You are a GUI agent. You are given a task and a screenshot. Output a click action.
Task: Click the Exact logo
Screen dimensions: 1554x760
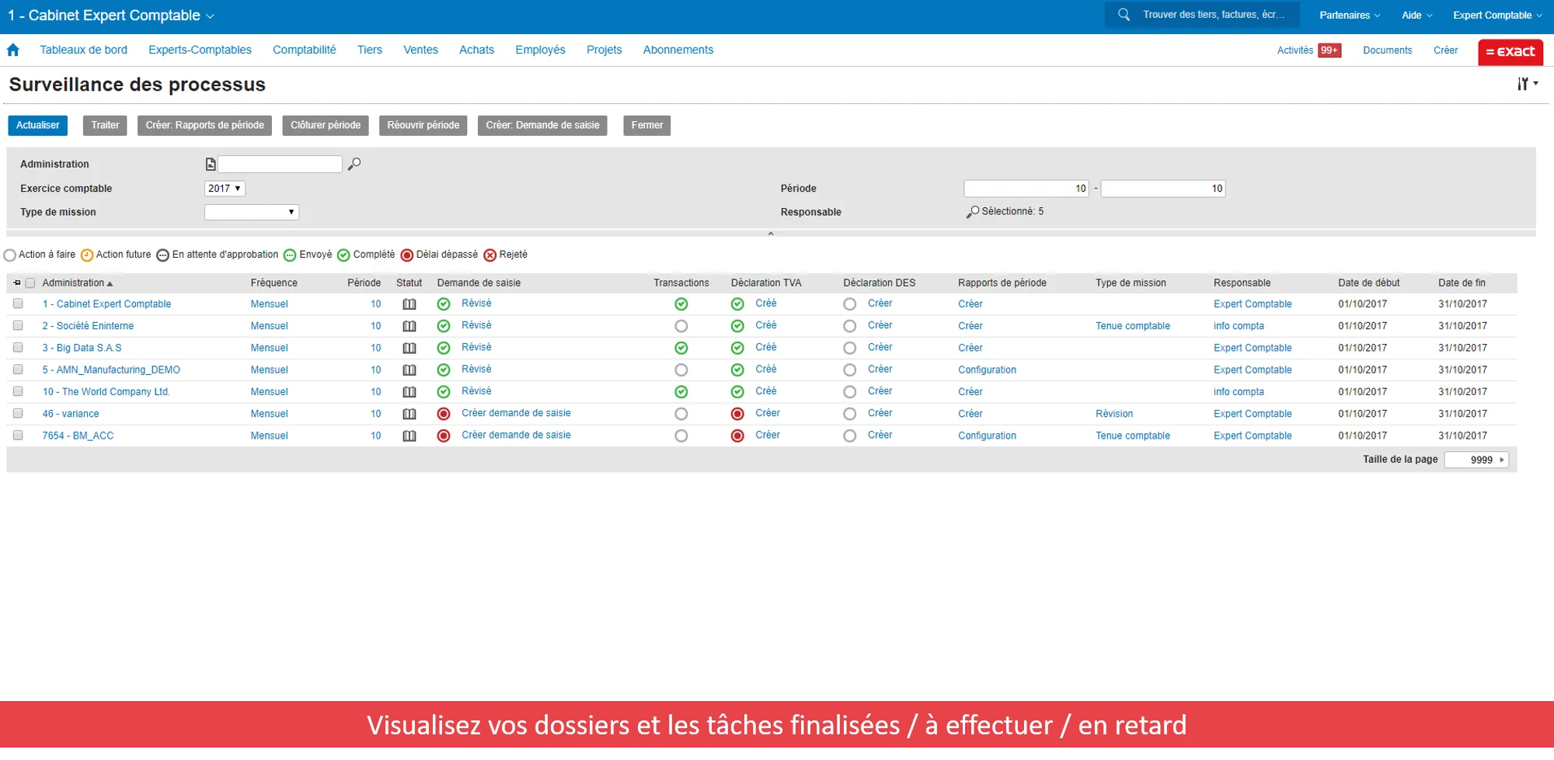pyautogui.click(x=1510, y=52)
